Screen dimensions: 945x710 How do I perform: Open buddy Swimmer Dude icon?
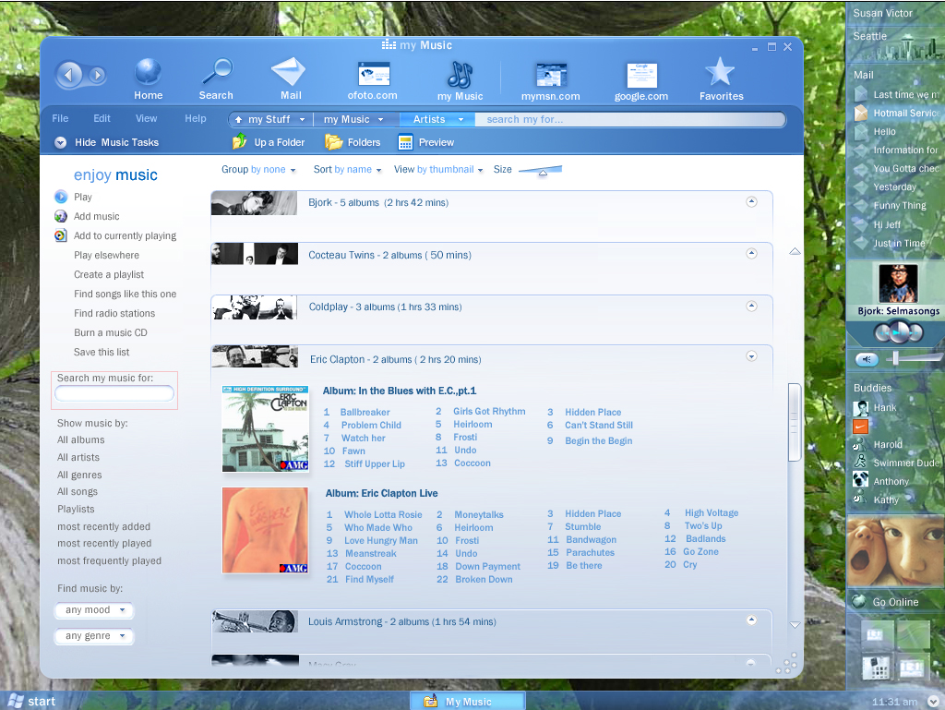(861, 463)
